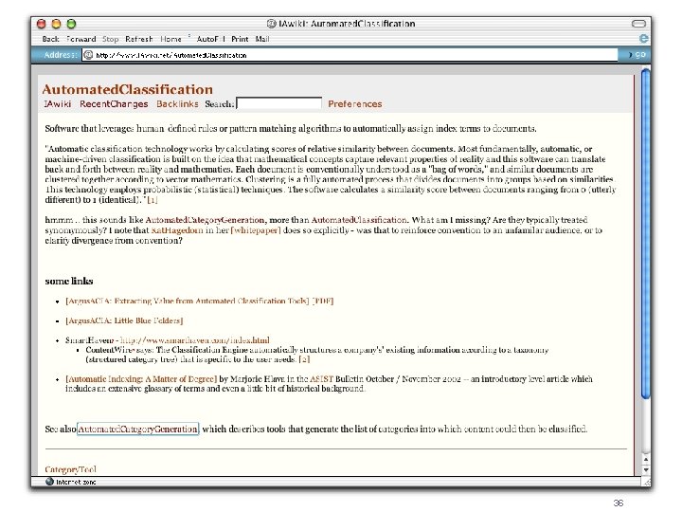Click the blue vertical scrollbar thumb

click(x=646, y=233)
